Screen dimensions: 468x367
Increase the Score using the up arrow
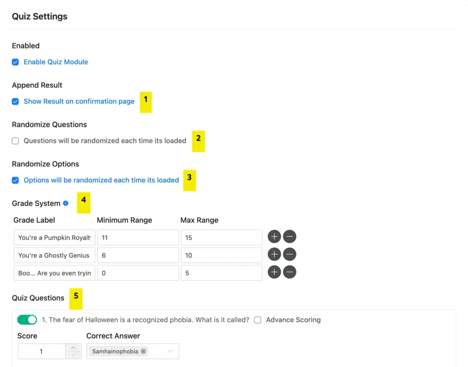click(x=73, y=348)
